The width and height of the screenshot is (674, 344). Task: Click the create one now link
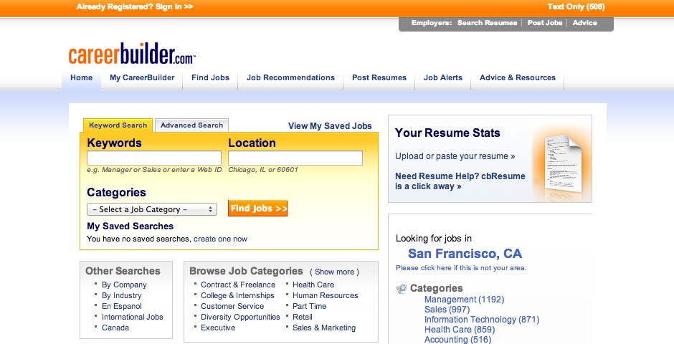[x=221, y=239]
